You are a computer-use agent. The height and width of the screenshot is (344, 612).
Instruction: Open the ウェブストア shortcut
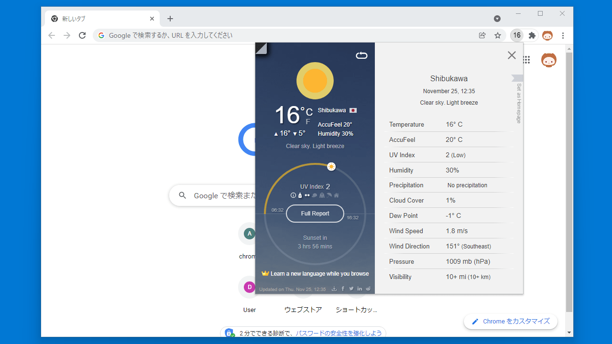click(303, 310)
